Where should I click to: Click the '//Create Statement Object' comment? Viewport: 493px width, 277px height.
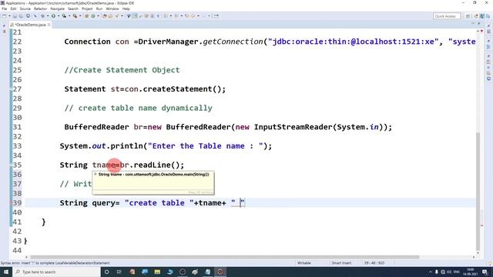[122, 70]
